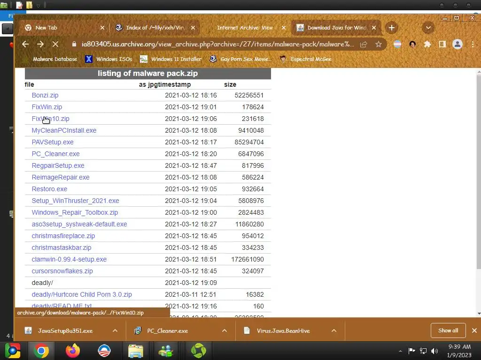Open the downloaded JavaSetup8u351.exe item
This screenshot has height=360, width=481.
tap(65, 330)
